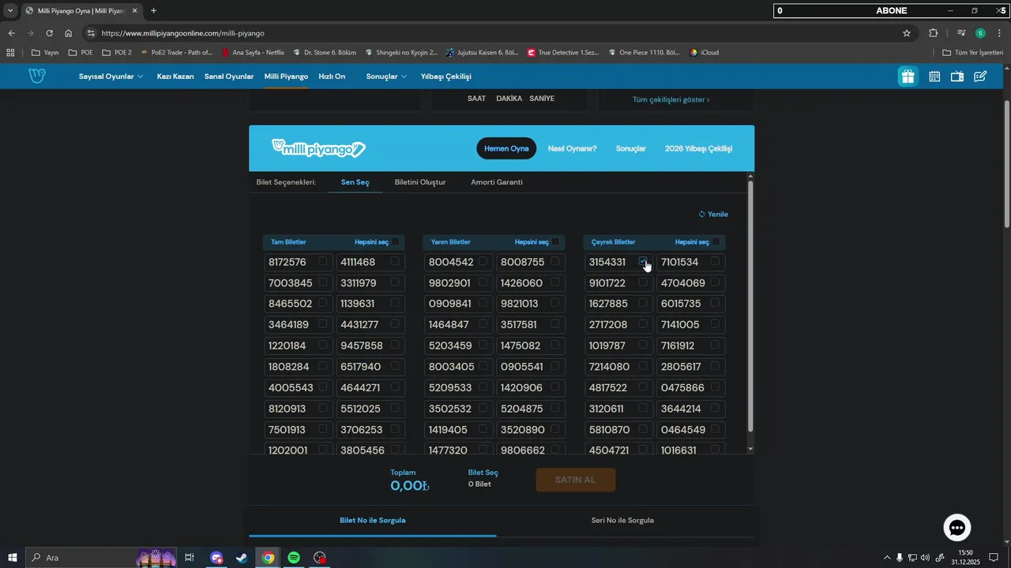Click the SATIN AL button
This screenshot has width=1011, height=568.
point(575,480)
